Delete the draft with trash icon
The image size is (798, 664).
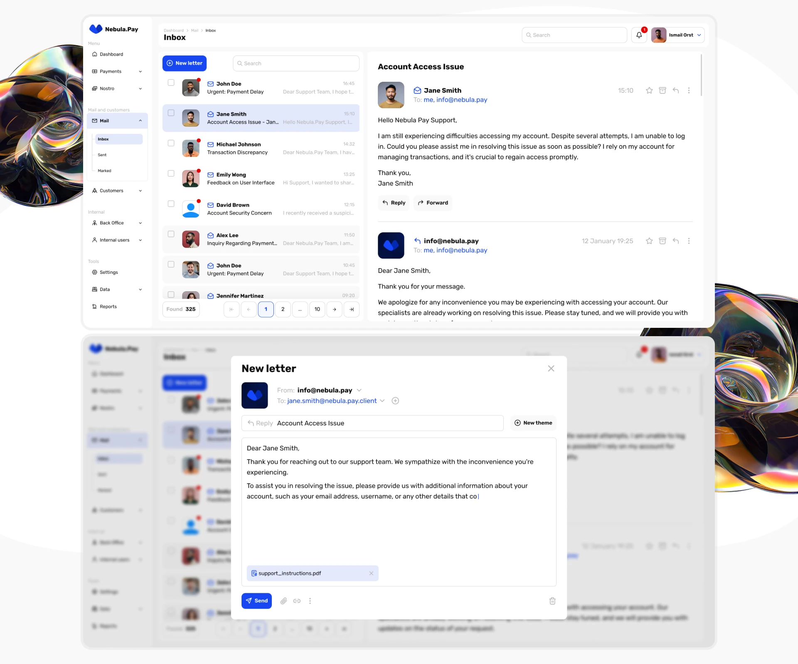point(552,601)
